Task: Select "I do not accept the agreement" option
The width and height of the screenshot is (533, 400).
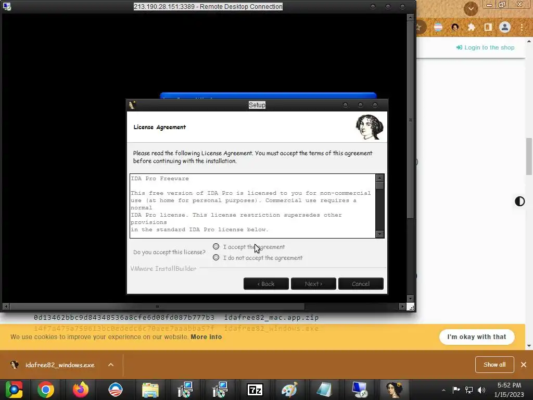Action: [x=216, y=257]
